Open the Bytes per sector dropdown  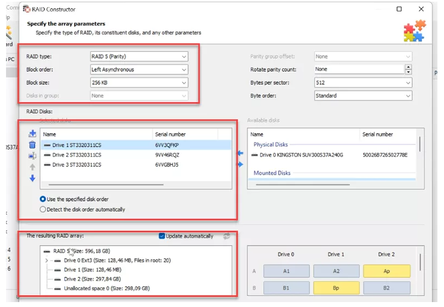(363, 83)
